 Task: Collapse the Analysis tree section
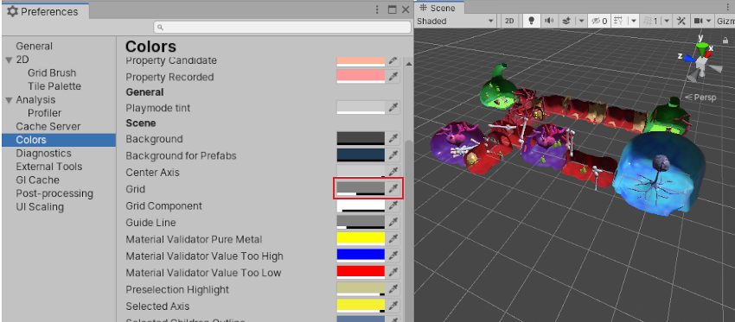(9, 100)
